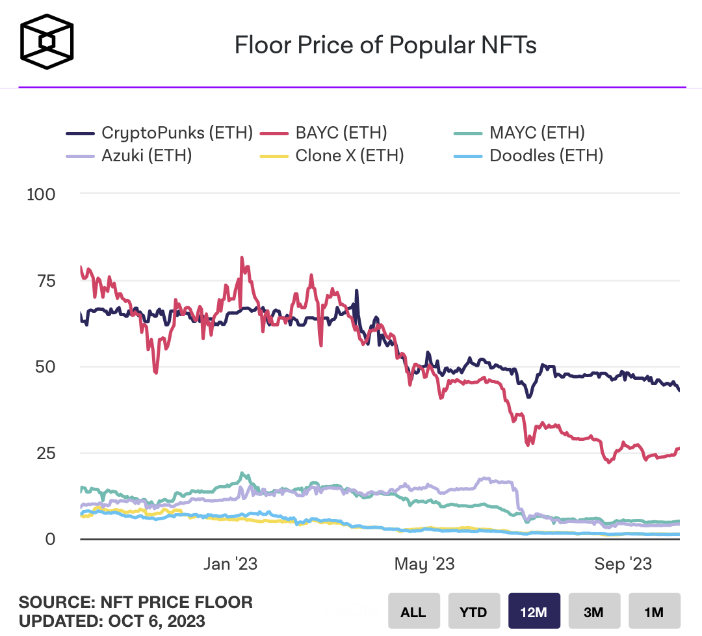Switch to 3M time range
This screenshot has height=636, width=702.
pos(593,612)
